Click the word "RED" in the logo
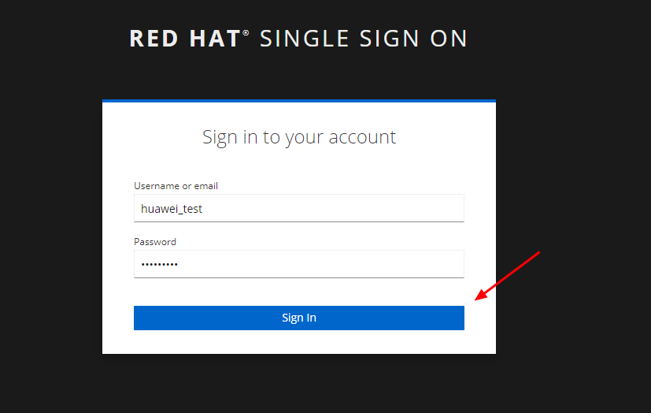 pyautogui.click(x=154, y=39)
